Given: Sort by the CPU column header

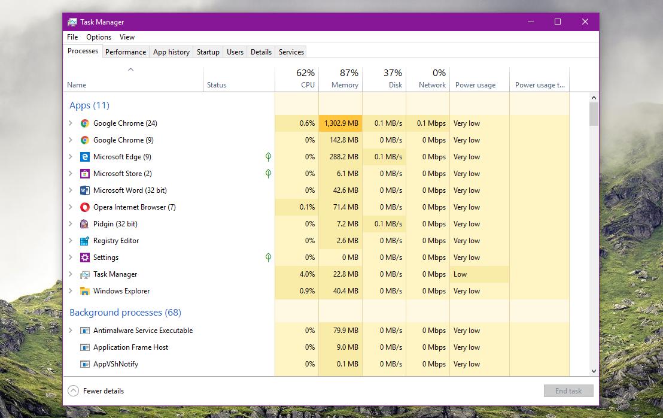Looking at the screenshot, I should [x=297, y=79].
